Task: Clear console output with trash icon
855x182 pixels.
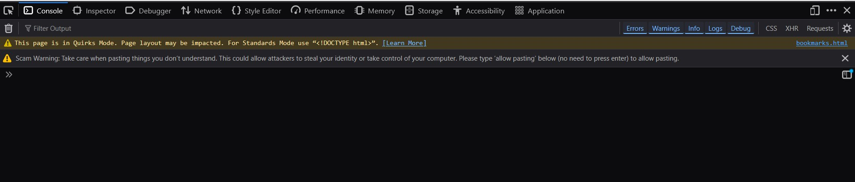Action: tap(8, 29)
